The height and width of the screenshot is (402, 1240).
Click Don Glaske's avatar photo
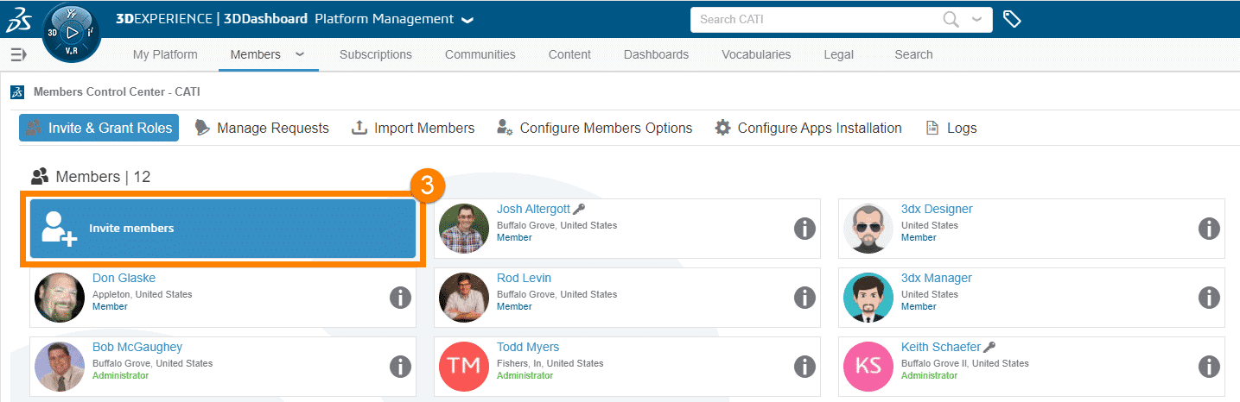click(x=60, y=298)
